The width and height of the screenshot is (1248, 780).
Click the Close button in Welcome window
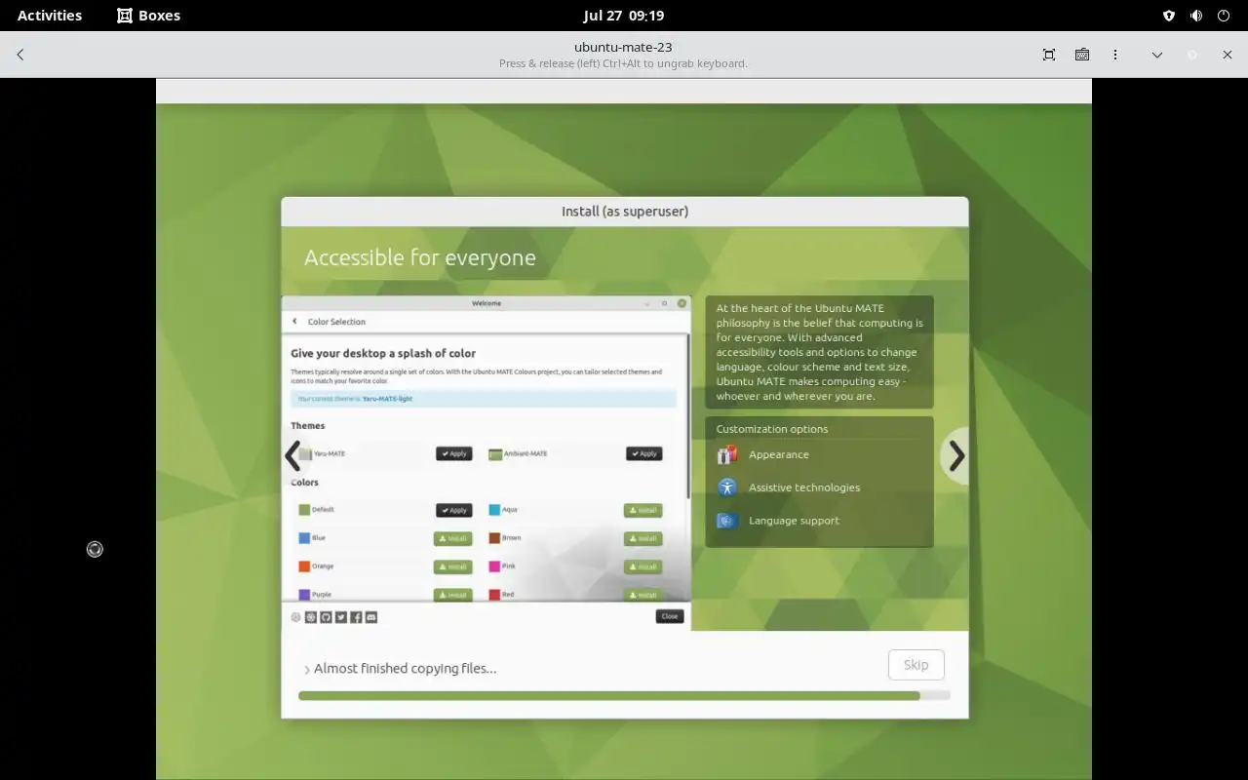(669, 616)
